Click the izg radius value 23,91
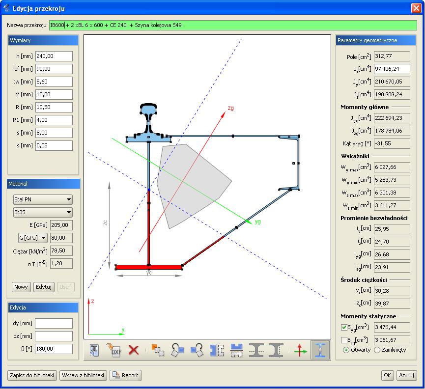Viewport: 425px width, 389px height. (x=392, y=267)
